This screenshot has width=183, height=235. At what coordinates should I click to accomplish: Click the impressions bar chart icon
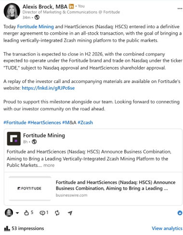pos(7,228)
